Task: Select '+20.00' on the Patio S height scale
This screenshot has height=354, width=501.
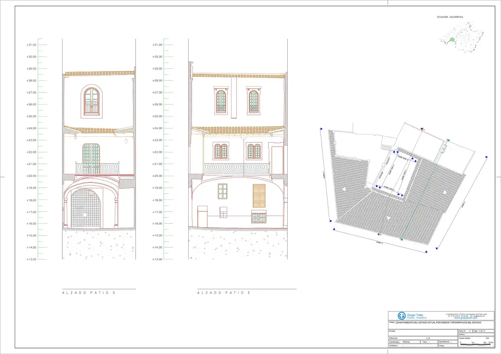Action: click(x=31, y=176)
